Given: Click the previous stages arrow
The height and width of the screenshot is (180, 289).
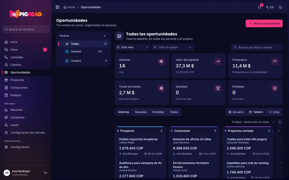Looking at the screenshot, I should pos(274,122).
